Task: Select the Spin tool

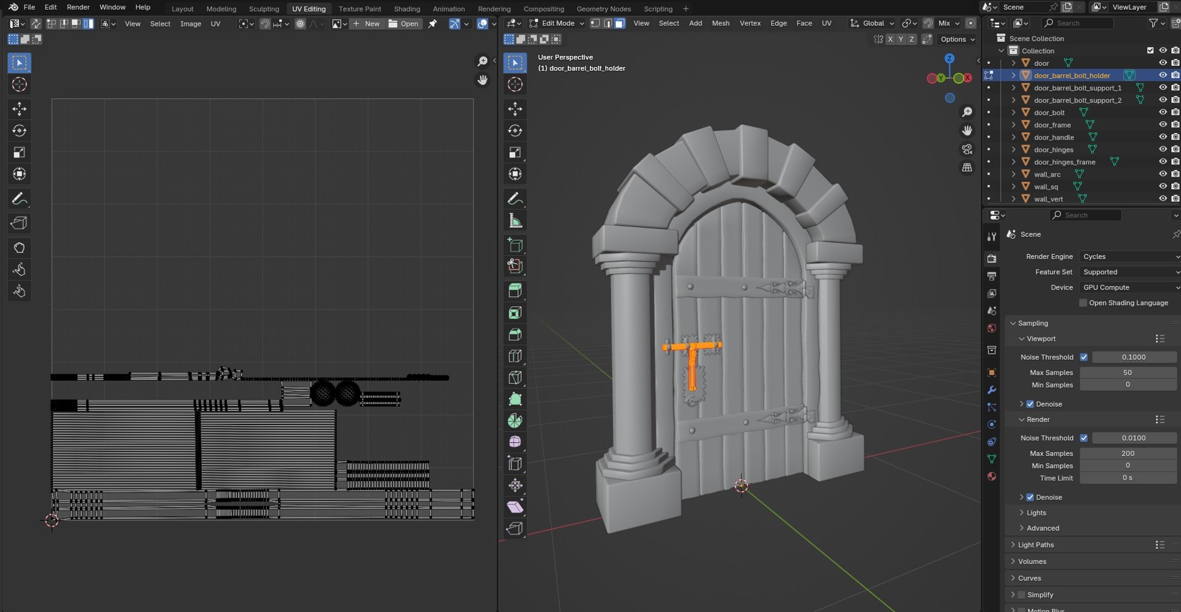Action: (x=515, y=421)
